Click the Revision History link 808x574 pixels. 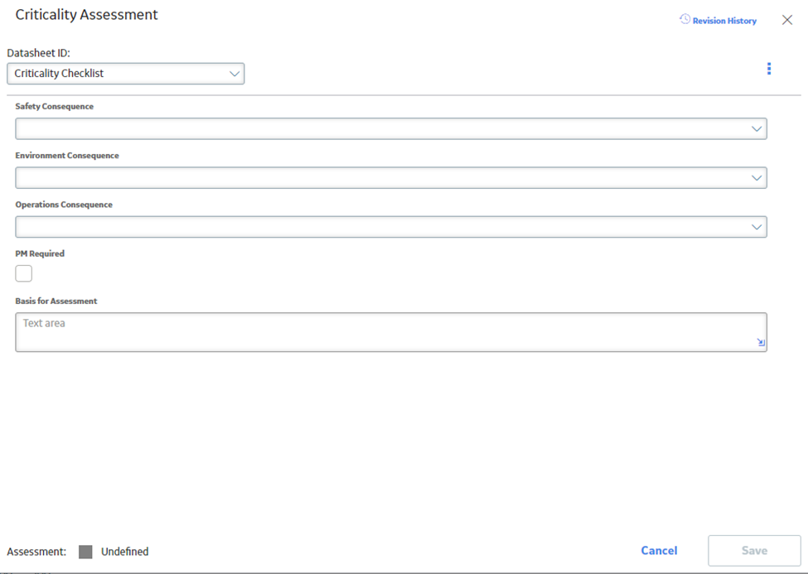(x=724, y=21)
